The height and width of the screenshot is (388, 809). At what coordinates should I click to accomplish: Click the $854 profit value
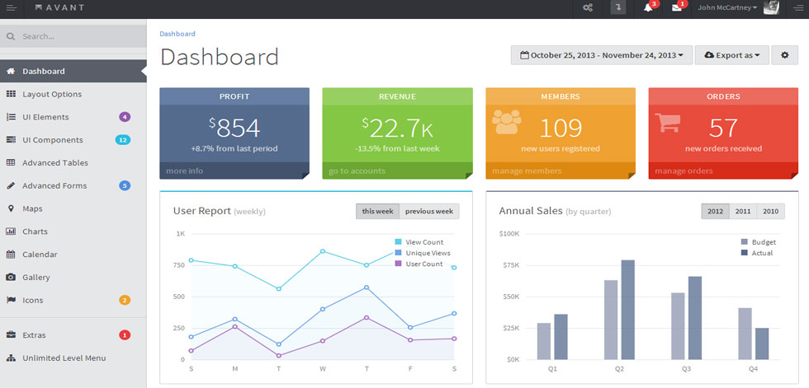pyautogui.click(x=234, y=129)
